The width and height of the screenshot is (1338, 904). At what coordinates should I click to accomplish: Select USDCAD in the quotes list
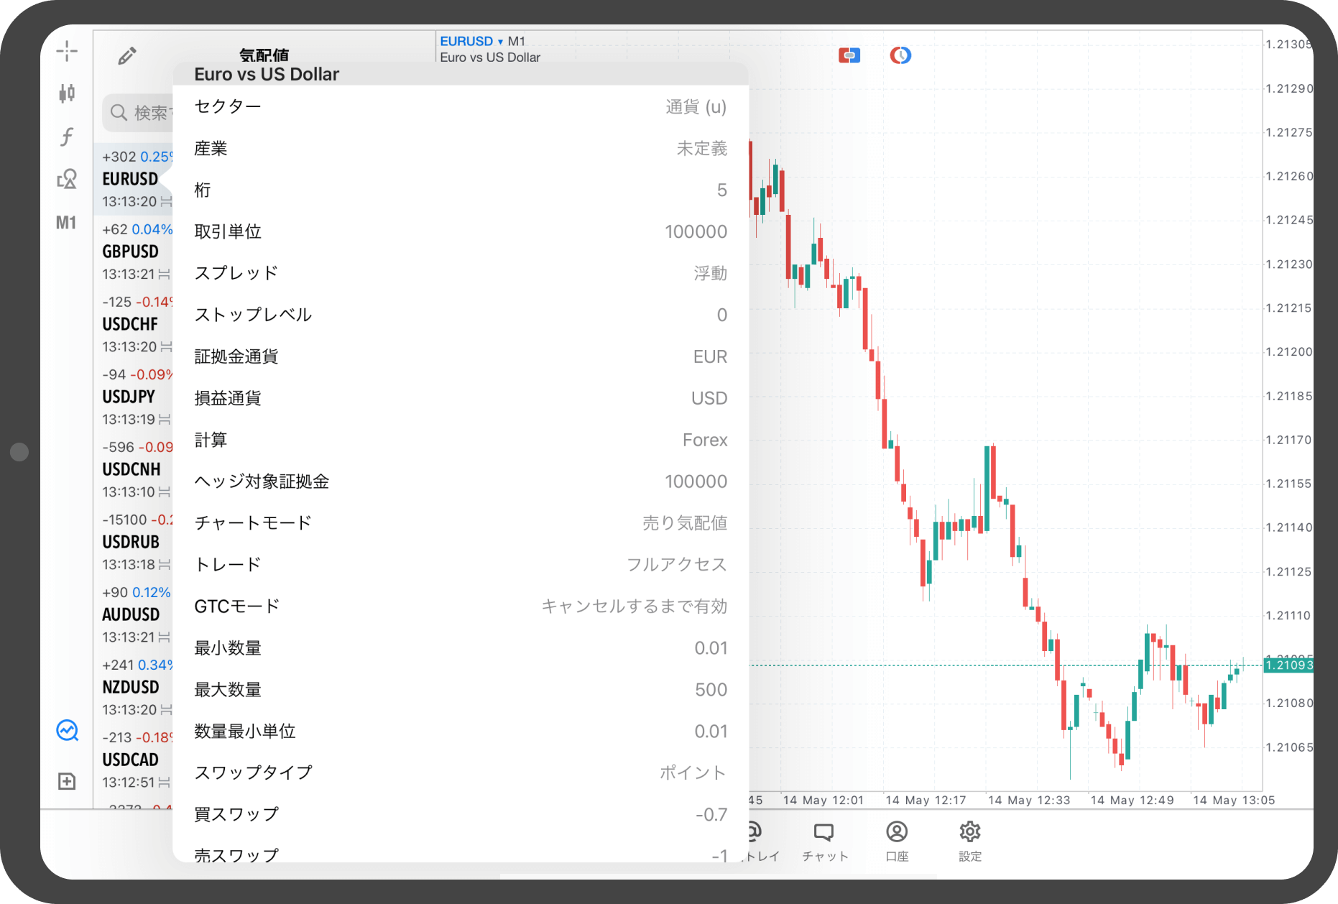134,760
